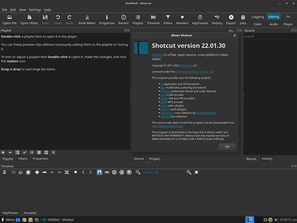Click the timeline zoom slider
Viewport: 297px width, 223px height.
[163, 172]
